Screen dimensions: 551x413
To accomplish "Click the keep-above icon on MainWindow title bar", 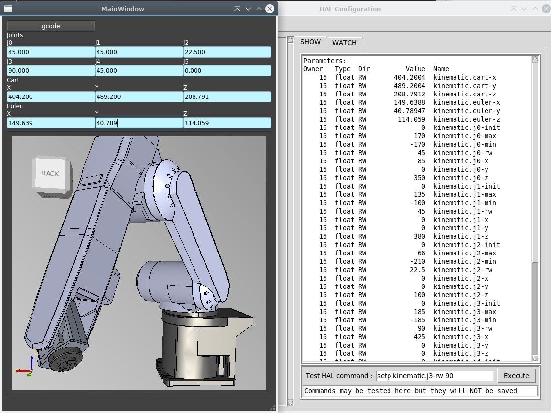I will pyautogui.click(x=237, y=9).
